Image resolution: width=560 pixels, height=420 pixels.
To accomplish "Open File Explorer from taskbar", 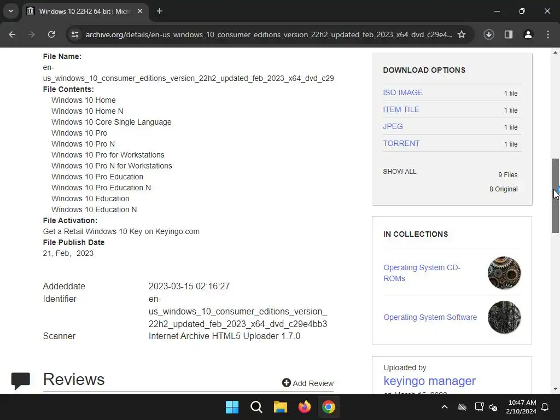I will 281,407.
